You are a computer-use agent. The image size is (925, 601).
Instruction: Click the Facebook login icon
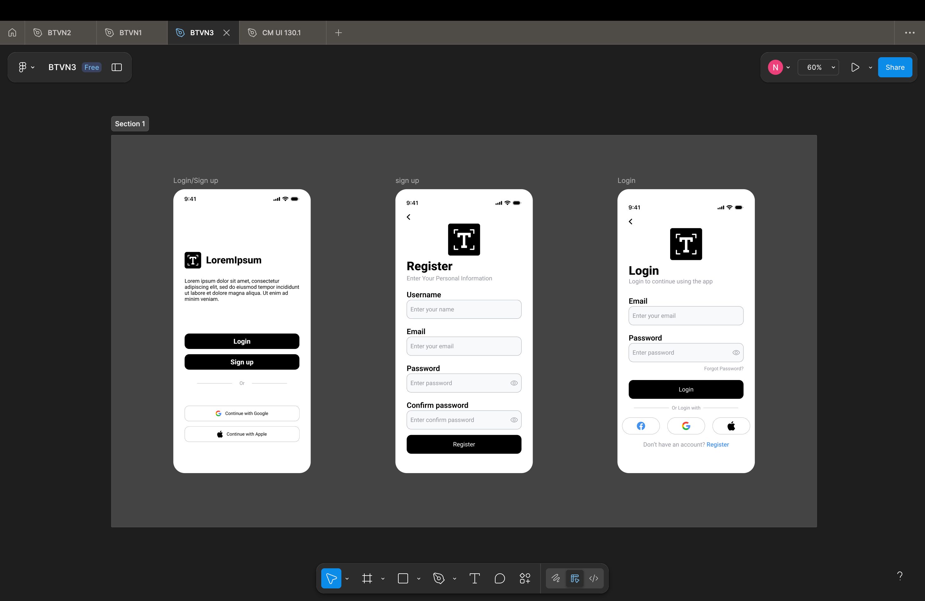pyautogui.click(x=641, y=426)
